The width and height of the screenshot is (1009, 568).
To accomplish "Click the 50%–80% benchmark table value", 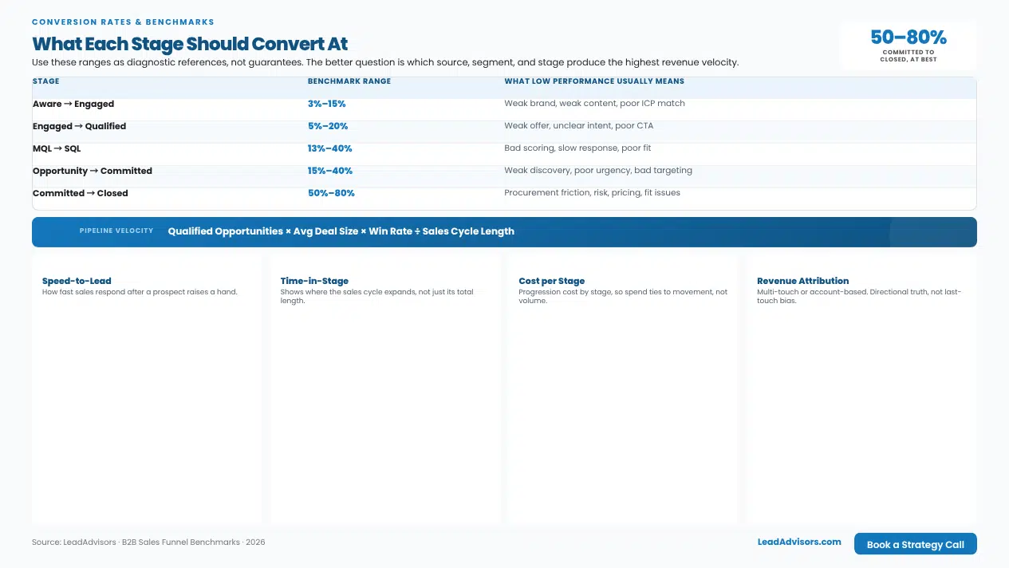I will (x=331, y=193).
